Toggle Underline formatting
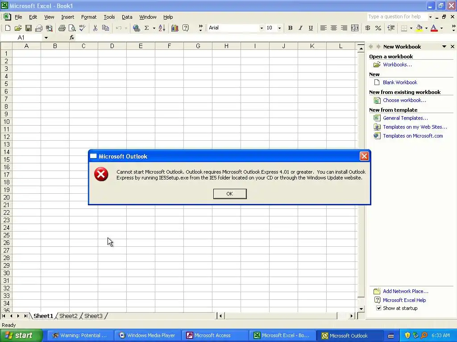The height and width of the screenshot is (342, 457). point(311,28)
